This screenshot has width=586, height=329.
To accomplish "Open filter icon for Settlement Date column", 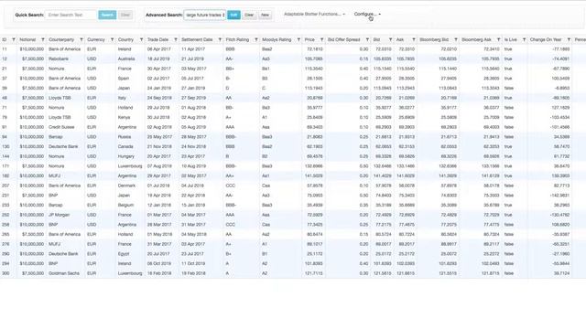I will point(220,39).
